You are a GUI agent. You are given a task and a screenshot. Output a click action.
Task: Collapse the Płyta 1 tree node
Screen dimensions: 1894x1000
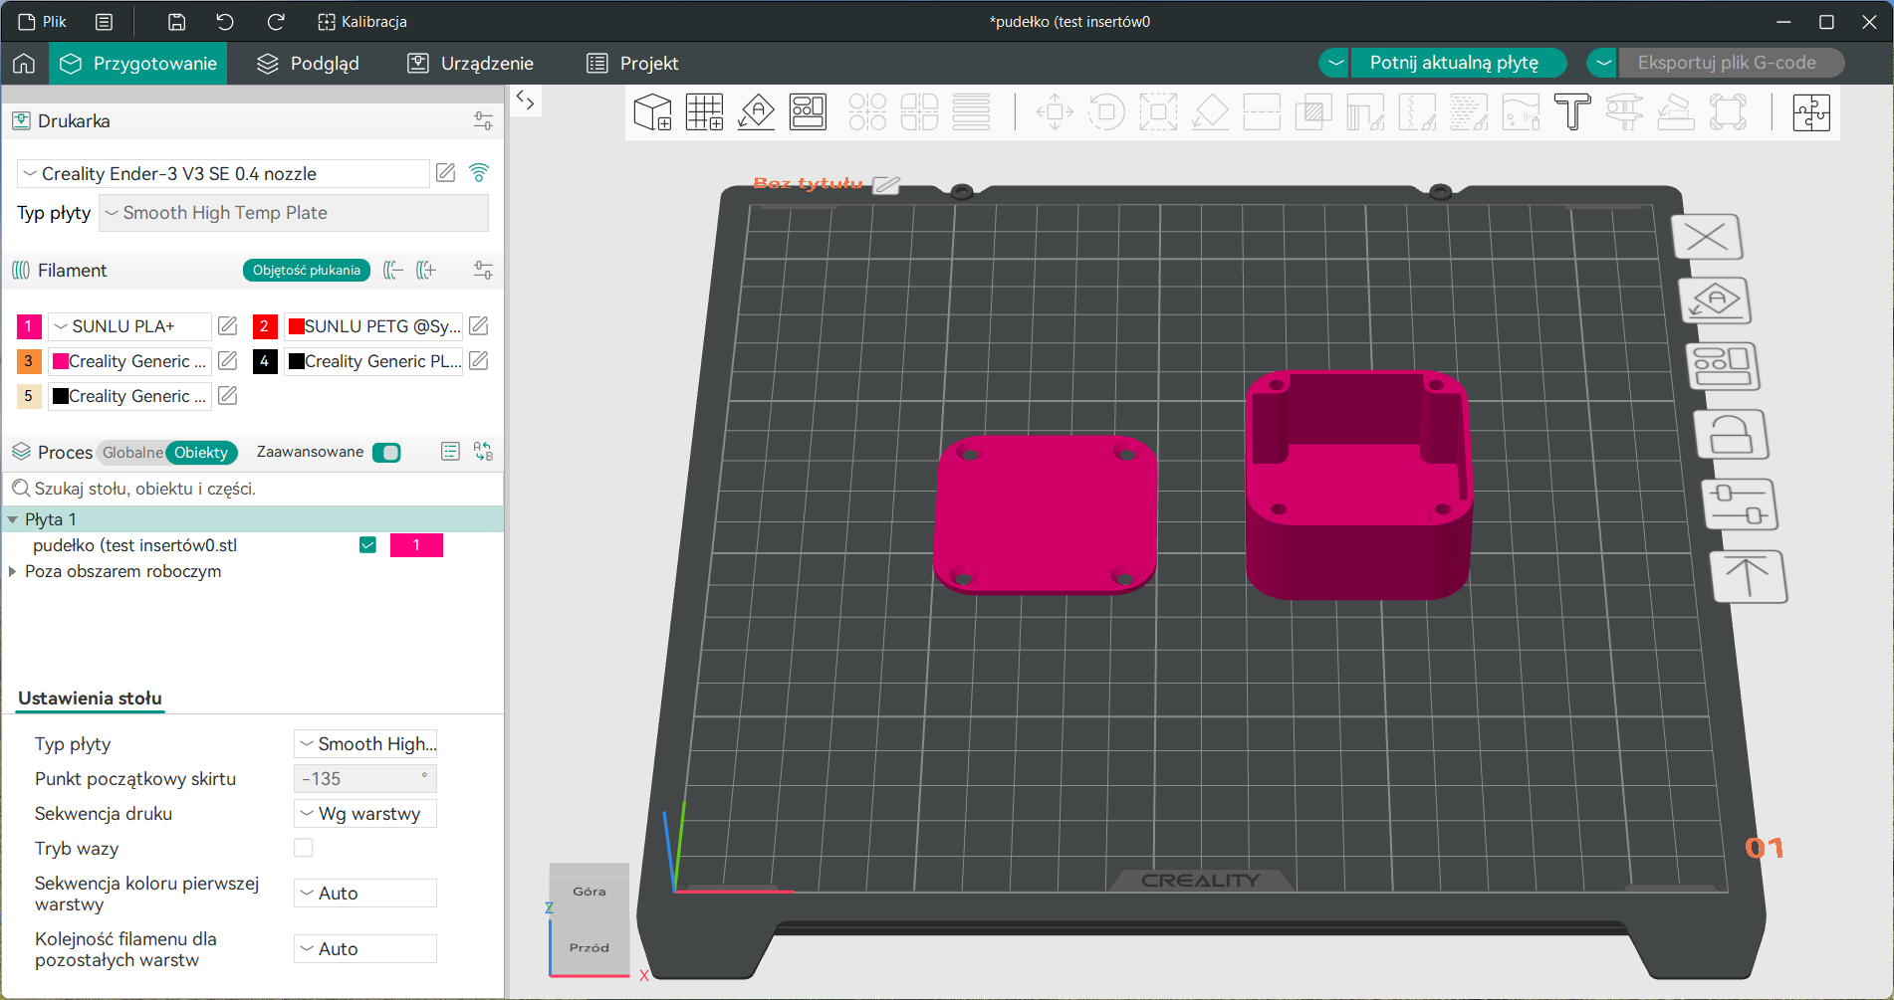click(x=13, y=519)
